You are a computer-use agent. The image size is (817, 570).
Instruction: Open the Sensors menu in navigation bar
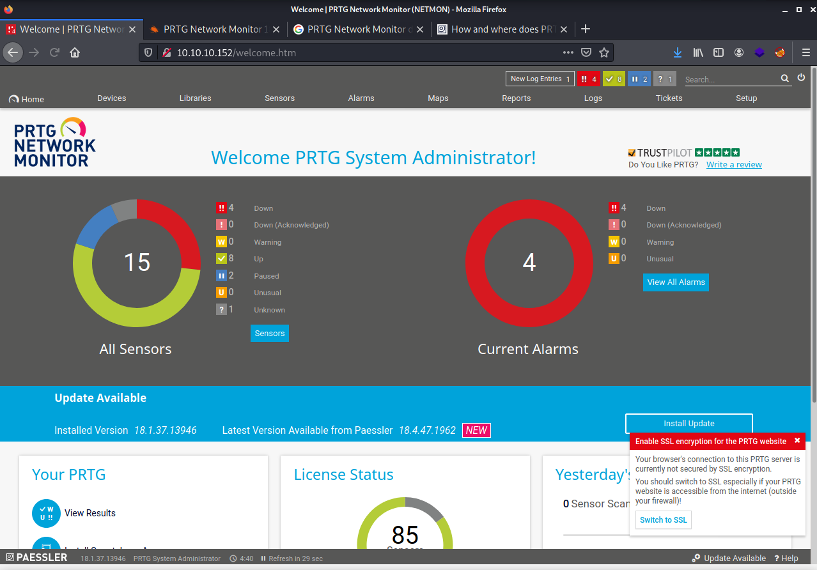[x=280, y=98]
